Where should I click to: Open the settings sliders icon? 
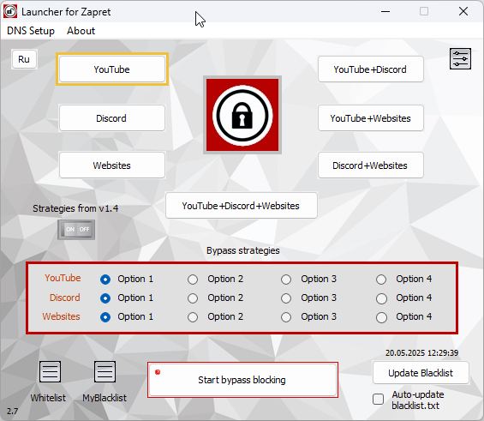[460, 58]
